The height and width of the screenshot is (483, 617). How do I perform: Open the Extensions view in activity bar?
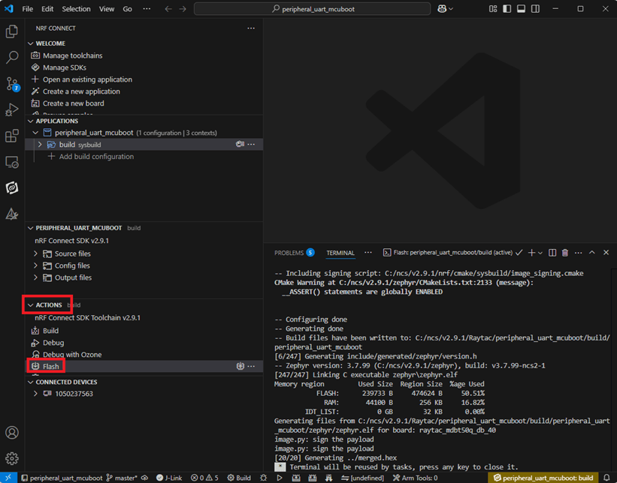12,136
